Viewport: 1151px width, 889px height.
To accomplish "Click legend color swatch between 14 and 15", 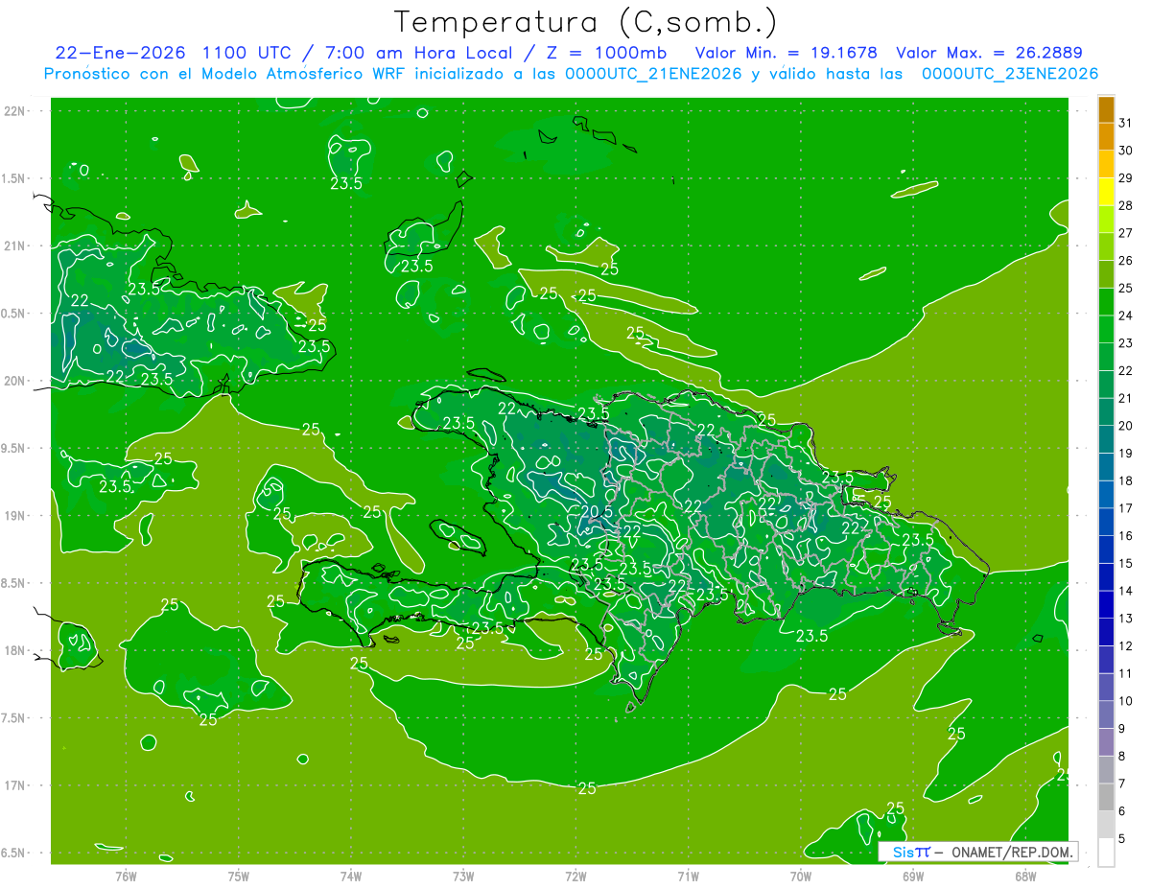I will tap(1106, 577).
